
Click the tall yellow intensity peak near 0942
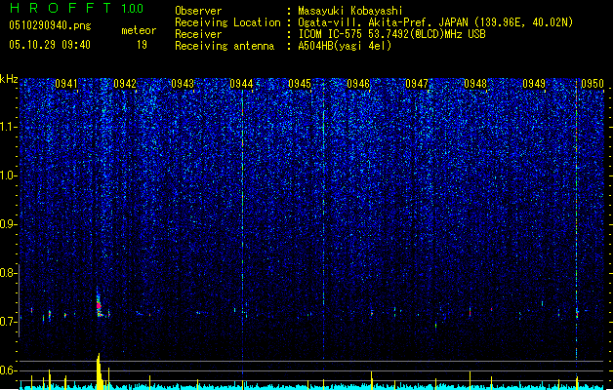click(x=99, y=371)
